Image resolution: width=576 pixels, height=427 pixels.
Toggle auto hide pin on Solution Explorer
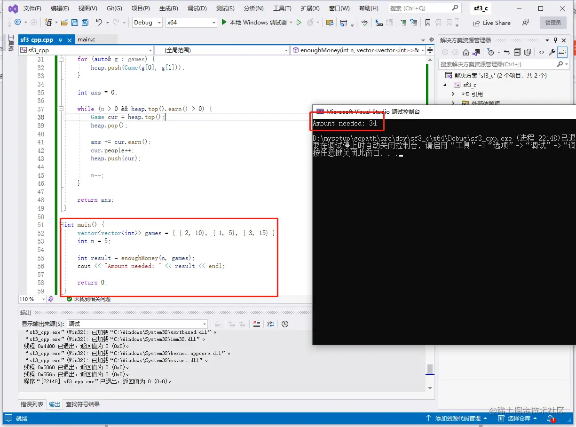coord(555,40)
